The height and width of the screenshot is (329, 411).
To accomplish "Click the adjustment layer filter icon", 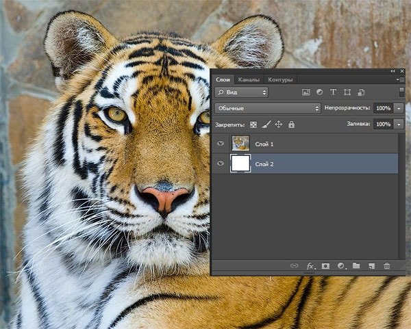I will tap(319, 92).
